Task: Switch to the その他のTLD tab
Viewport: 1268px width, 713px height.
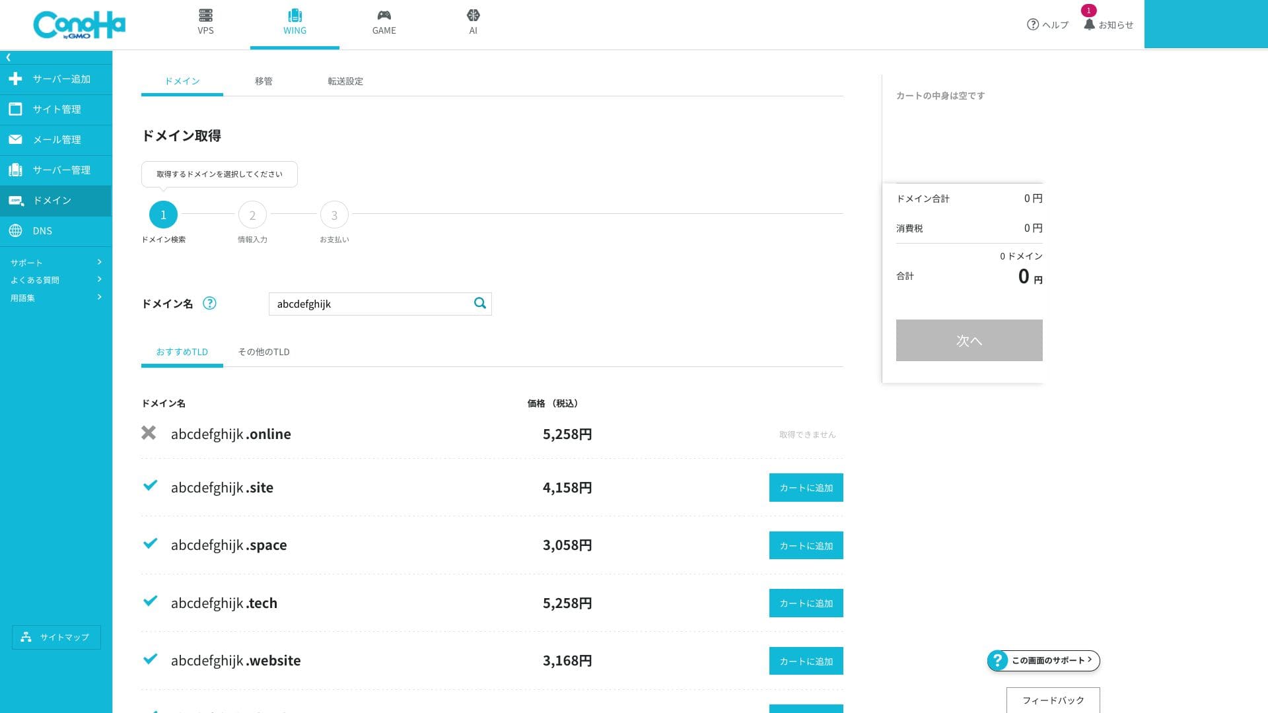Action: coord(264,352)
